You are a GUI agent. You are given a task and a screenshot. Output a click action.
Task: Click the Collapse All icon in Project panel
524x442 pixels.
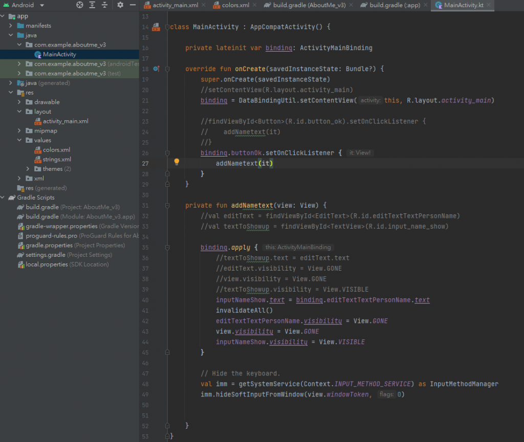click(104, 5)
